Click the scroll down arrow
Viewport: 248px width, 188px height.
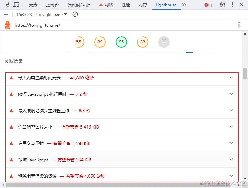[245, 178]
